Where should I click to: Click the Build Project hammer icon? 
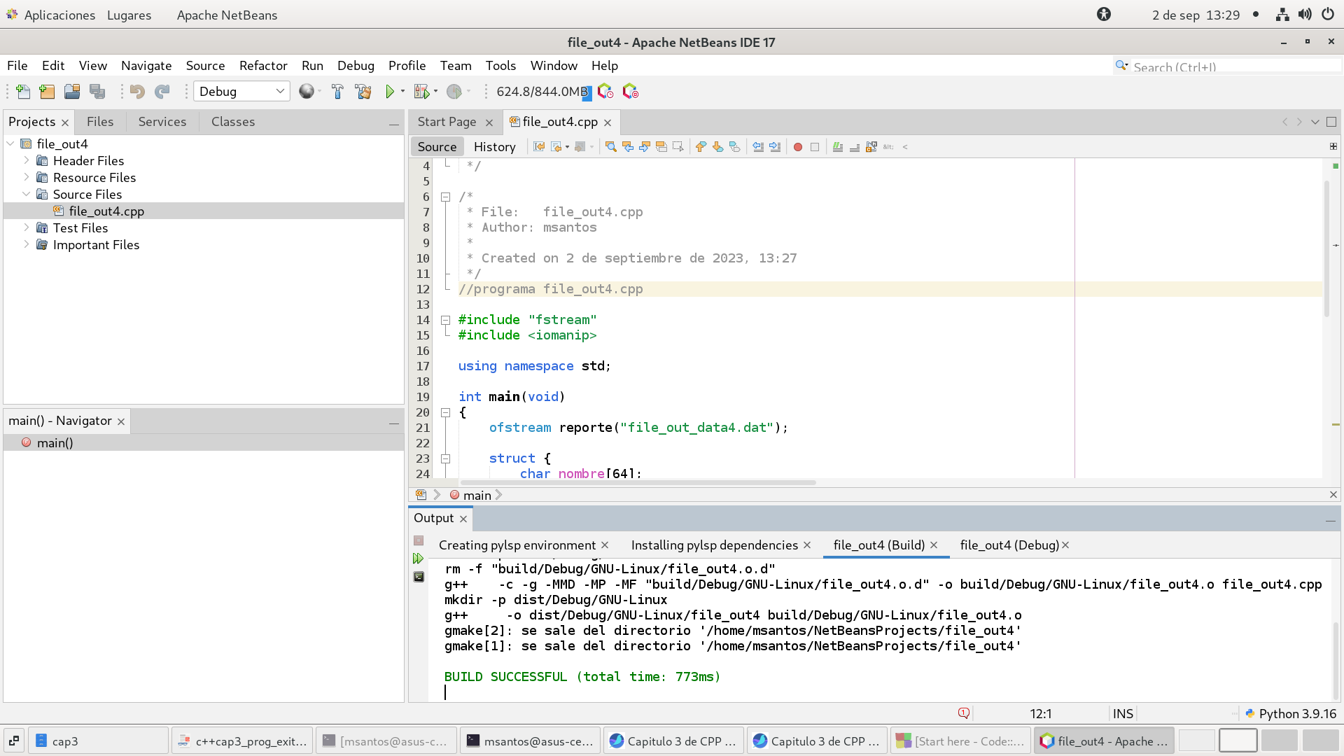[337, 92]
